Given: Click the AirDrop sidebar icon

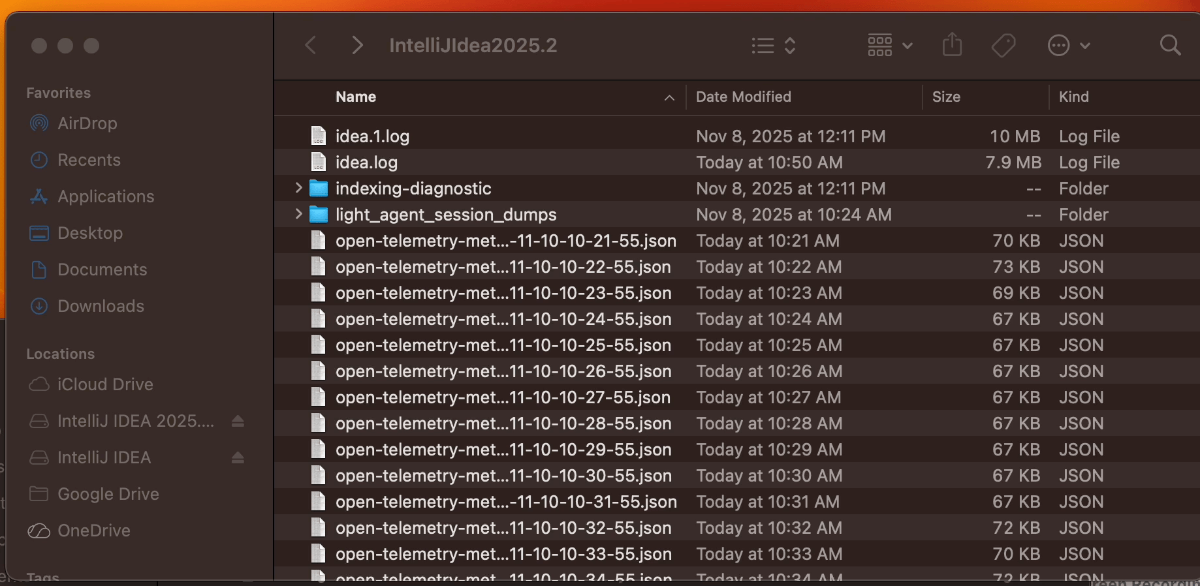Looking at the screenshot, I should click(39, 123).
